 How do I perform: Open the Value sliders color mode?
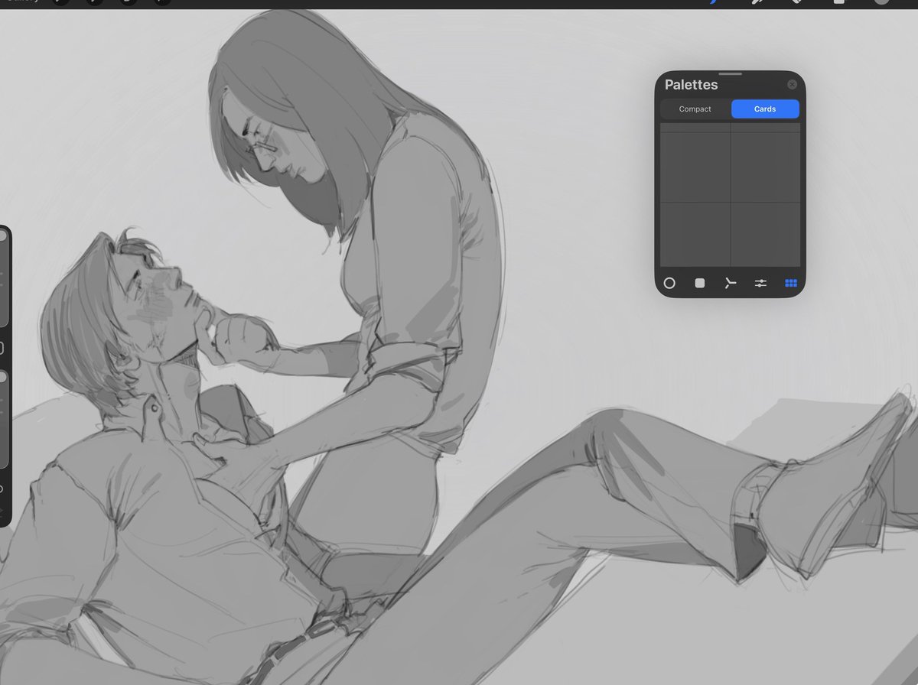pos(760,283)
